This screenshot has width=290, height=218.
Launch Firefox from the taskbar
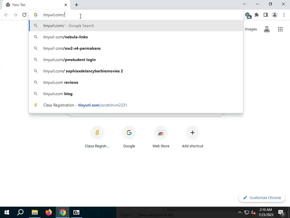(x=49, y=212)
